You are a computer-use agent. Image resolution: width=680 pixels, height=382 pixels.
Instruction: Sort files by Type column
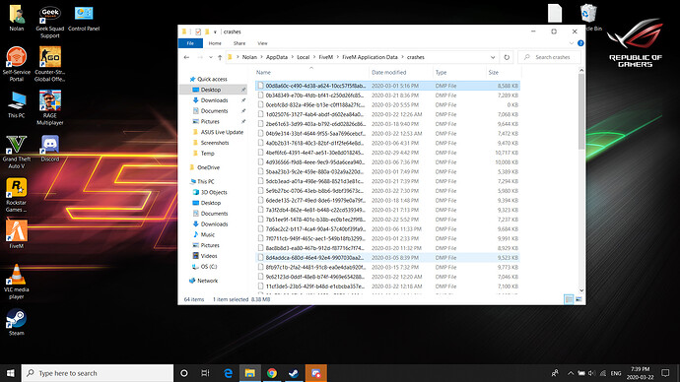459,72
